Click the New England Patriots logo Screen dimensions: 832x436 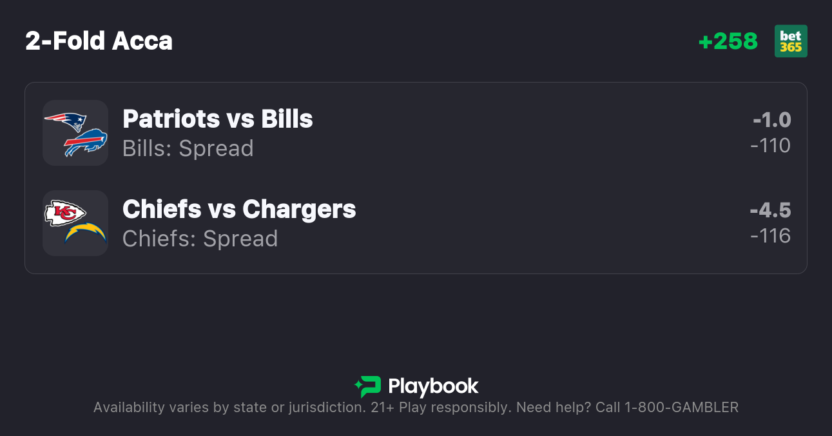tap(65, 121)
